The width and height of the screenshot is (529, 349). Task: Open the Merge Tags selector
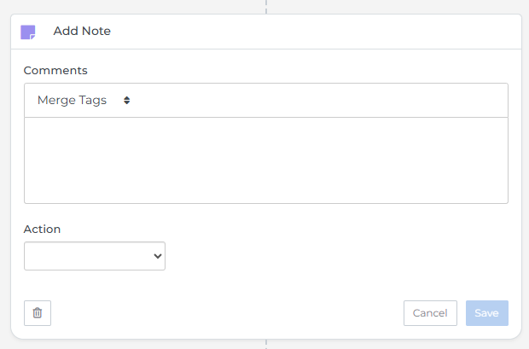coord(84,100)
